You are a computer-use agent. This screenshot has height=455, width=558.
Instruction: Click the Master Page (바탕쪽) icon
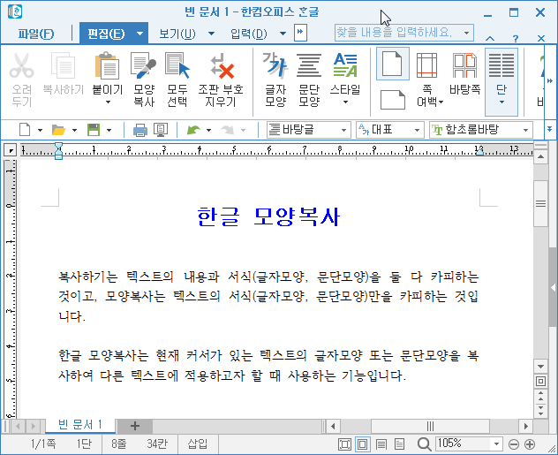click(464, 65)
